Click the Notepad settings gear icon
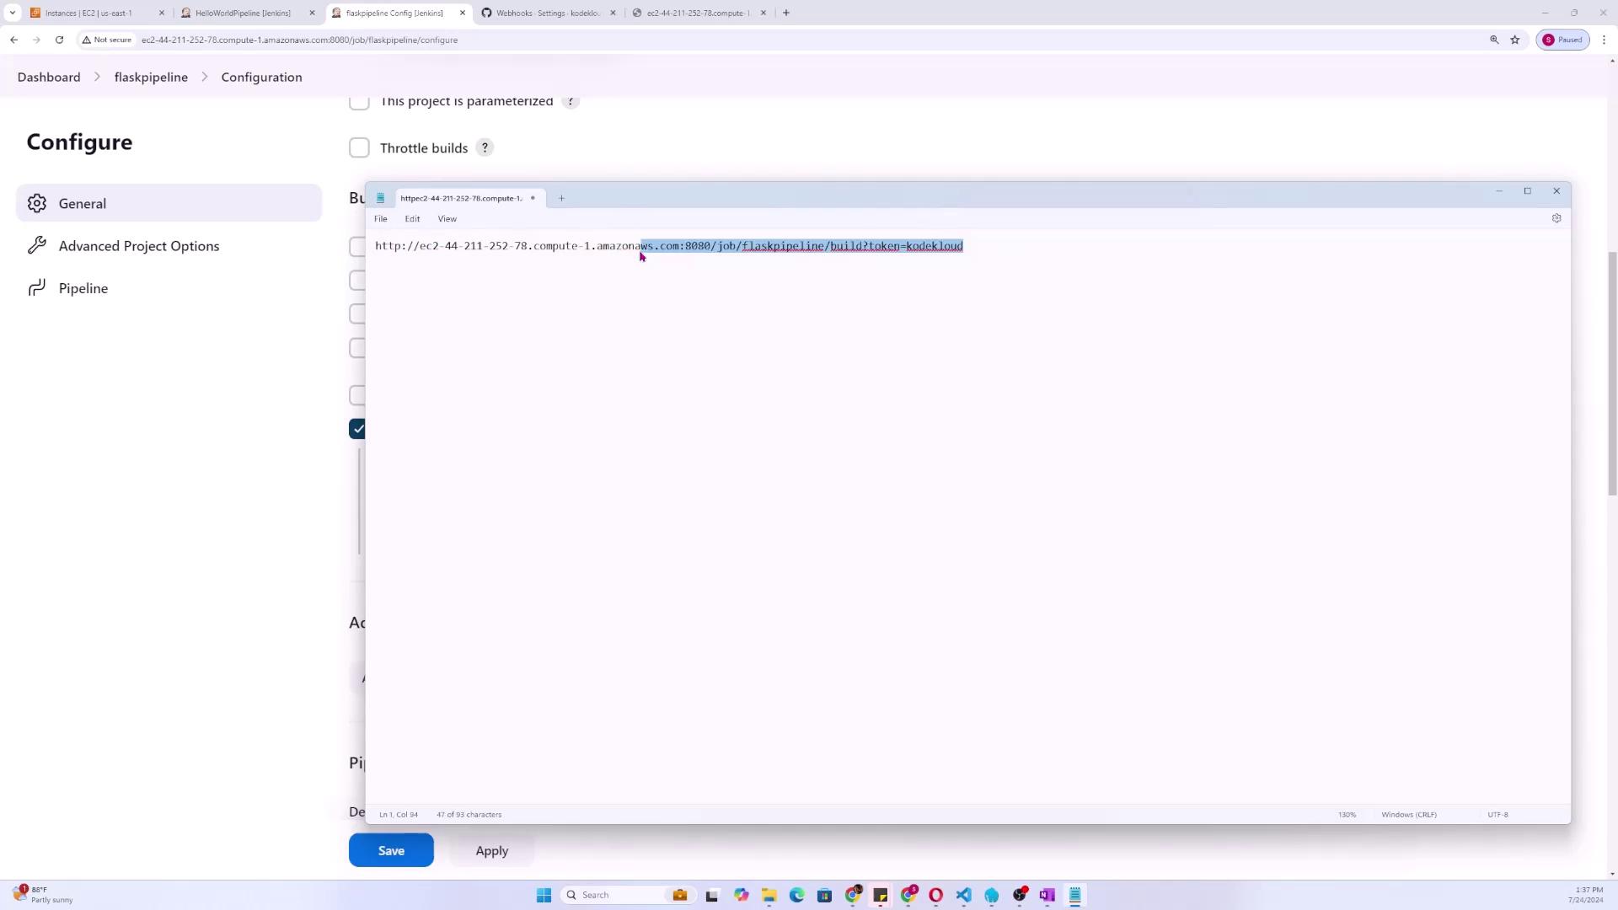 pos(1556,218)
